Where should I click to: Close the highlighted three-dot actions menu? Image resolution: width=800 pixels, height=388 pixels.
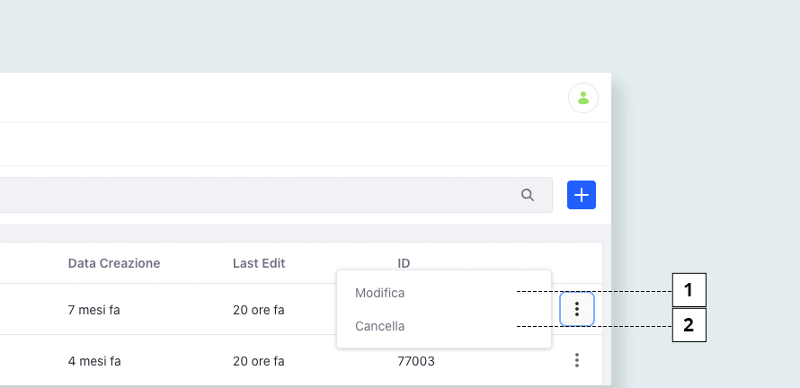(x=577, y=309)
